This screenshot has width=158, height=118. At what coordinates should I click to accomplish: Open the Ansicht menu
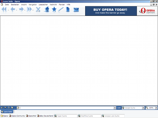coord(24,4)
